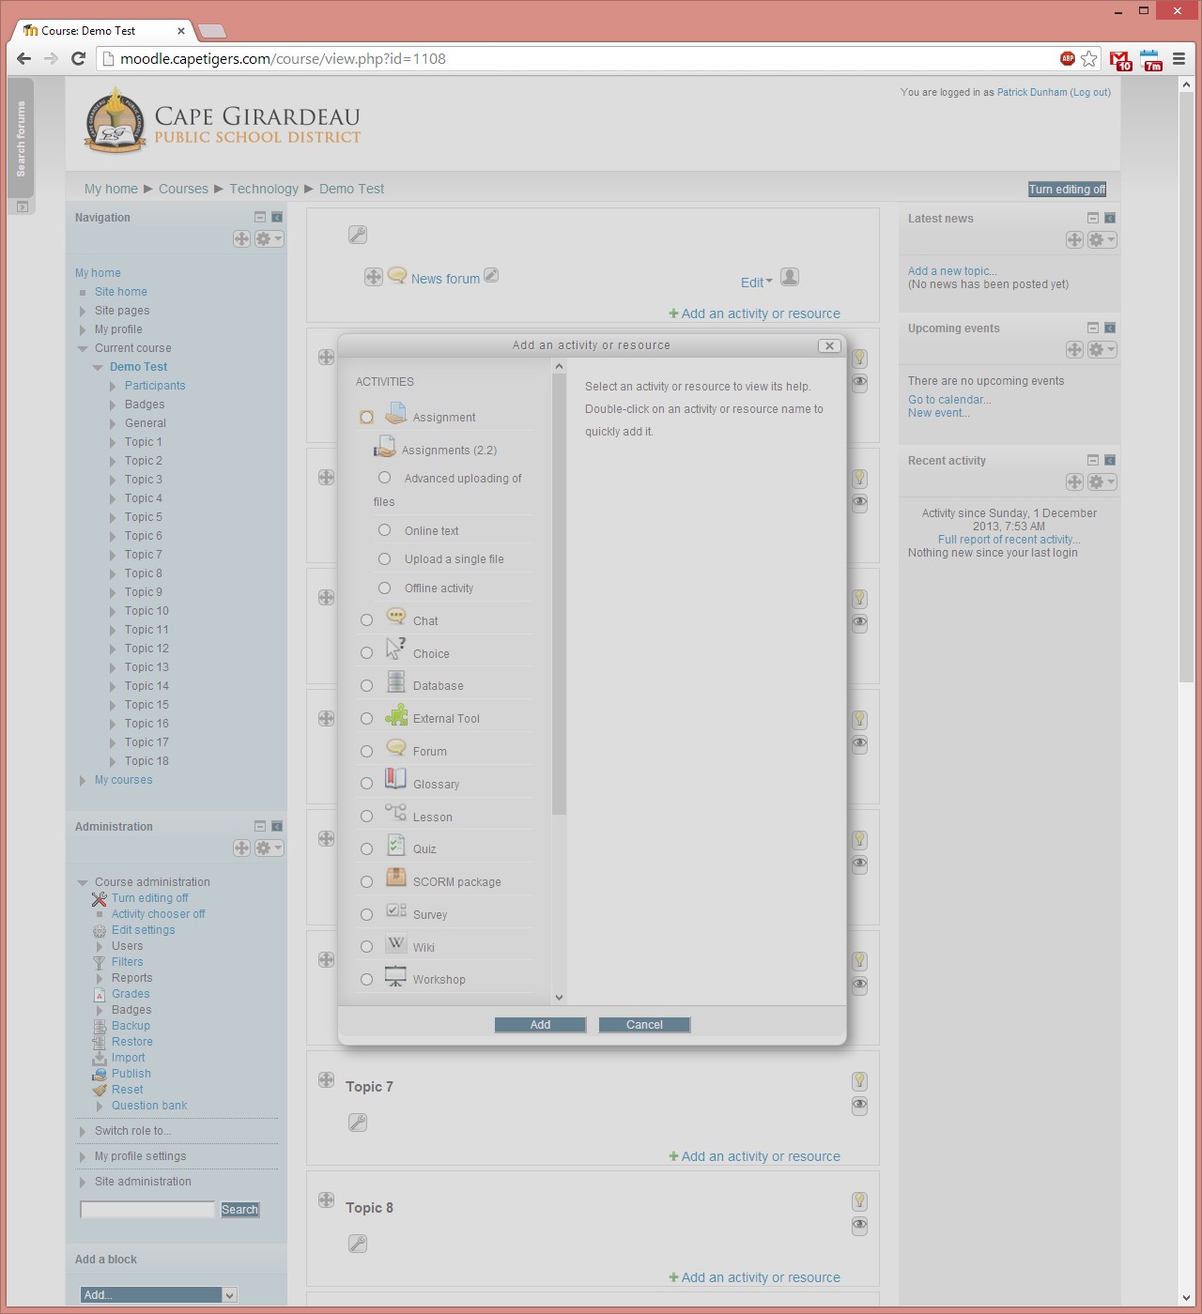Switch to Course: Demo Test browser tab
1202x1314 pixels.
pos(103,31)
